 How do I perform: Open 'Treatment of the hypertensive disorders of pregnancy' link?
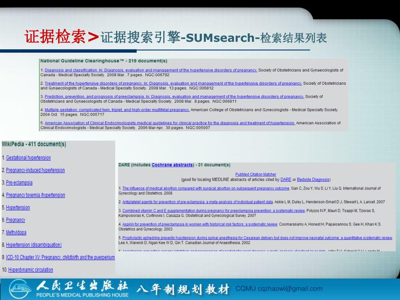pos(173,84)
